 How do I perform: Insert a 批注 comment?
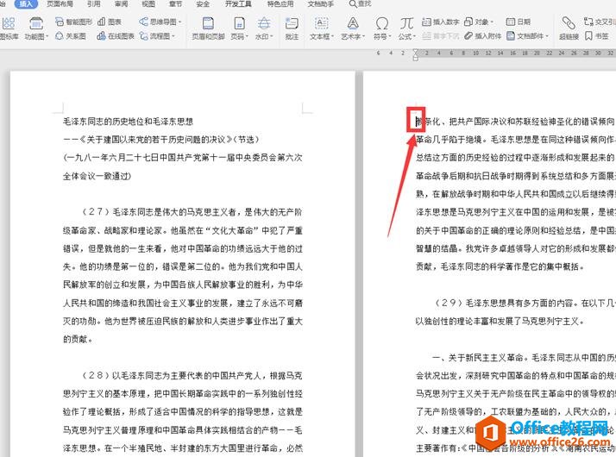pos(292,28)
